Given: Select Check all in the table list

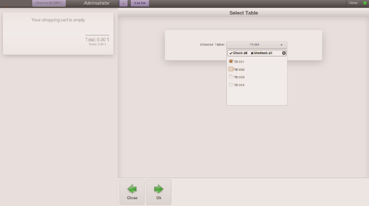Looking at the screenshot, I should pos(239,53).
